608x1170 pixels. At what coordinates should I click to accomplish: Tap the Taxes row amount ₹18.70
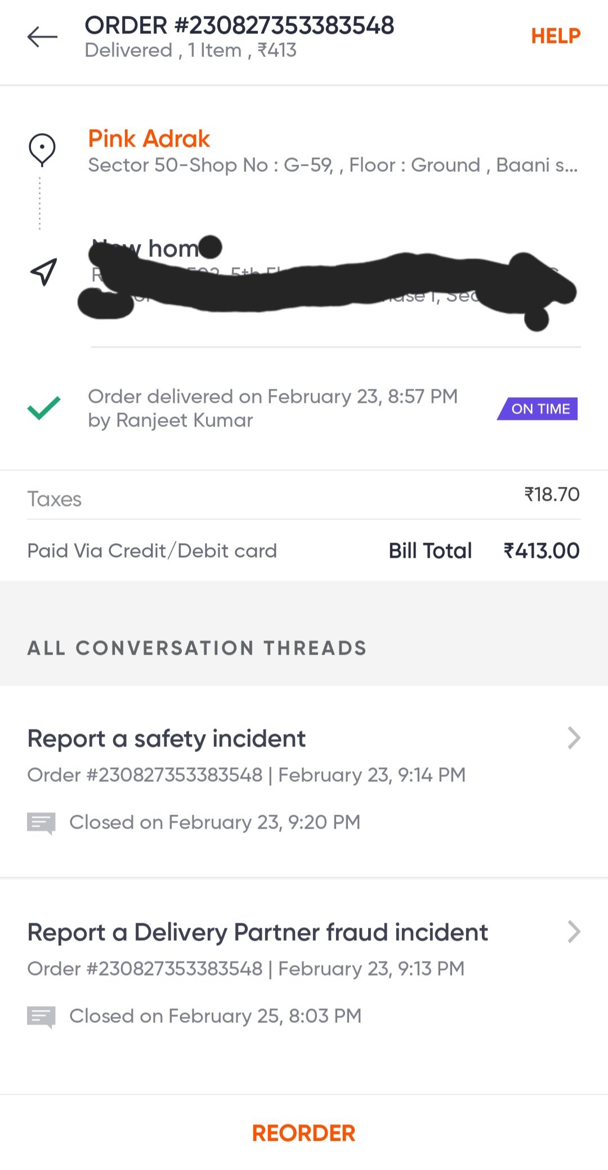pos(552,495)
